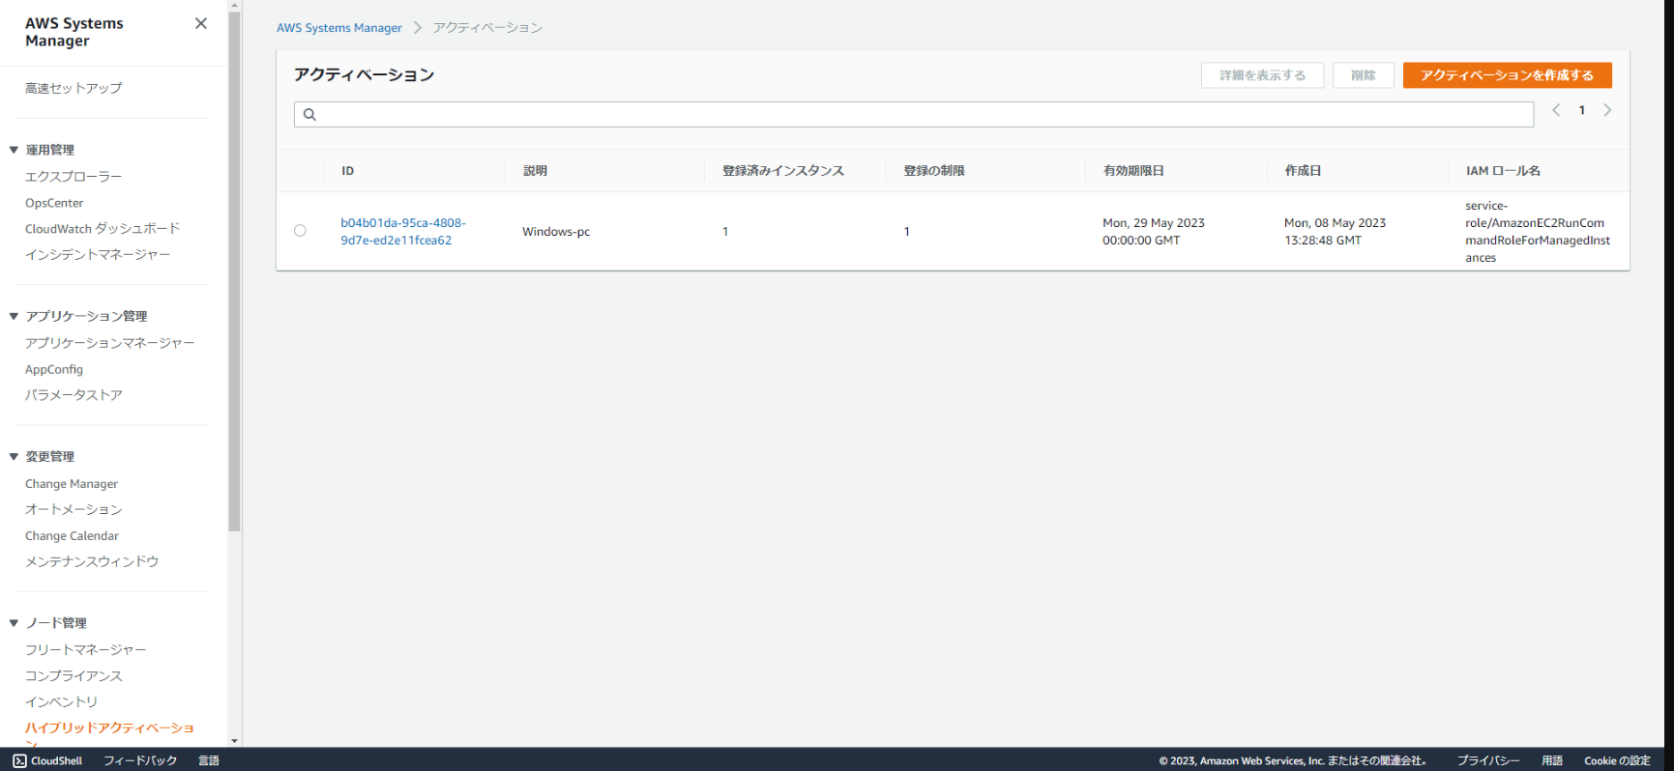Click the sidebar vertical scrollbar

click(x=234, y=271)
